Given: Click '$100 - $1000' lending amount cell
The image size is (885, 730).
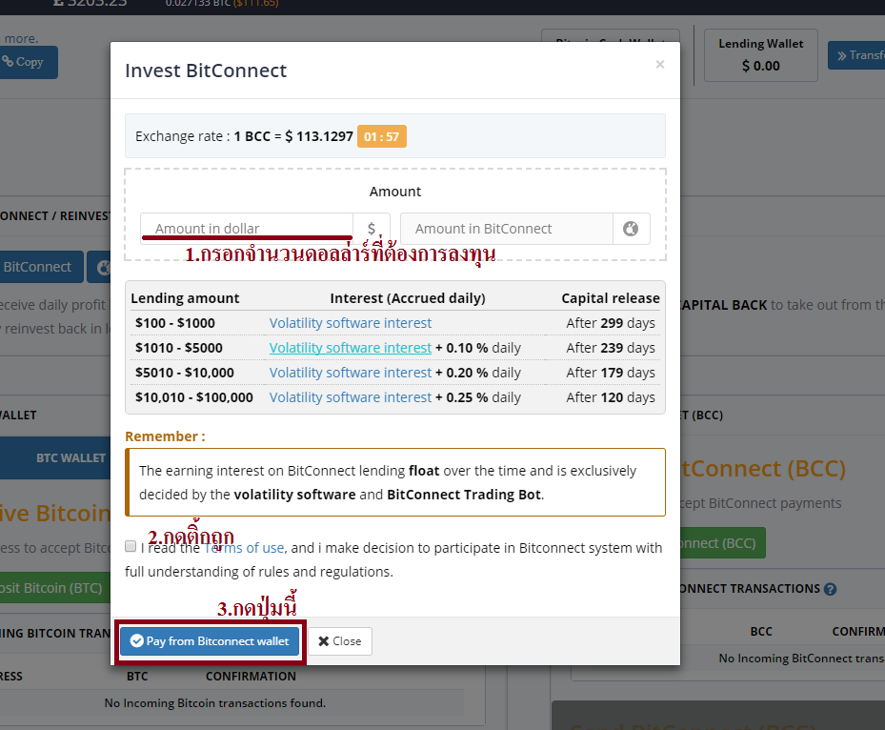Looking at the screenshot, I should point(175,323).
